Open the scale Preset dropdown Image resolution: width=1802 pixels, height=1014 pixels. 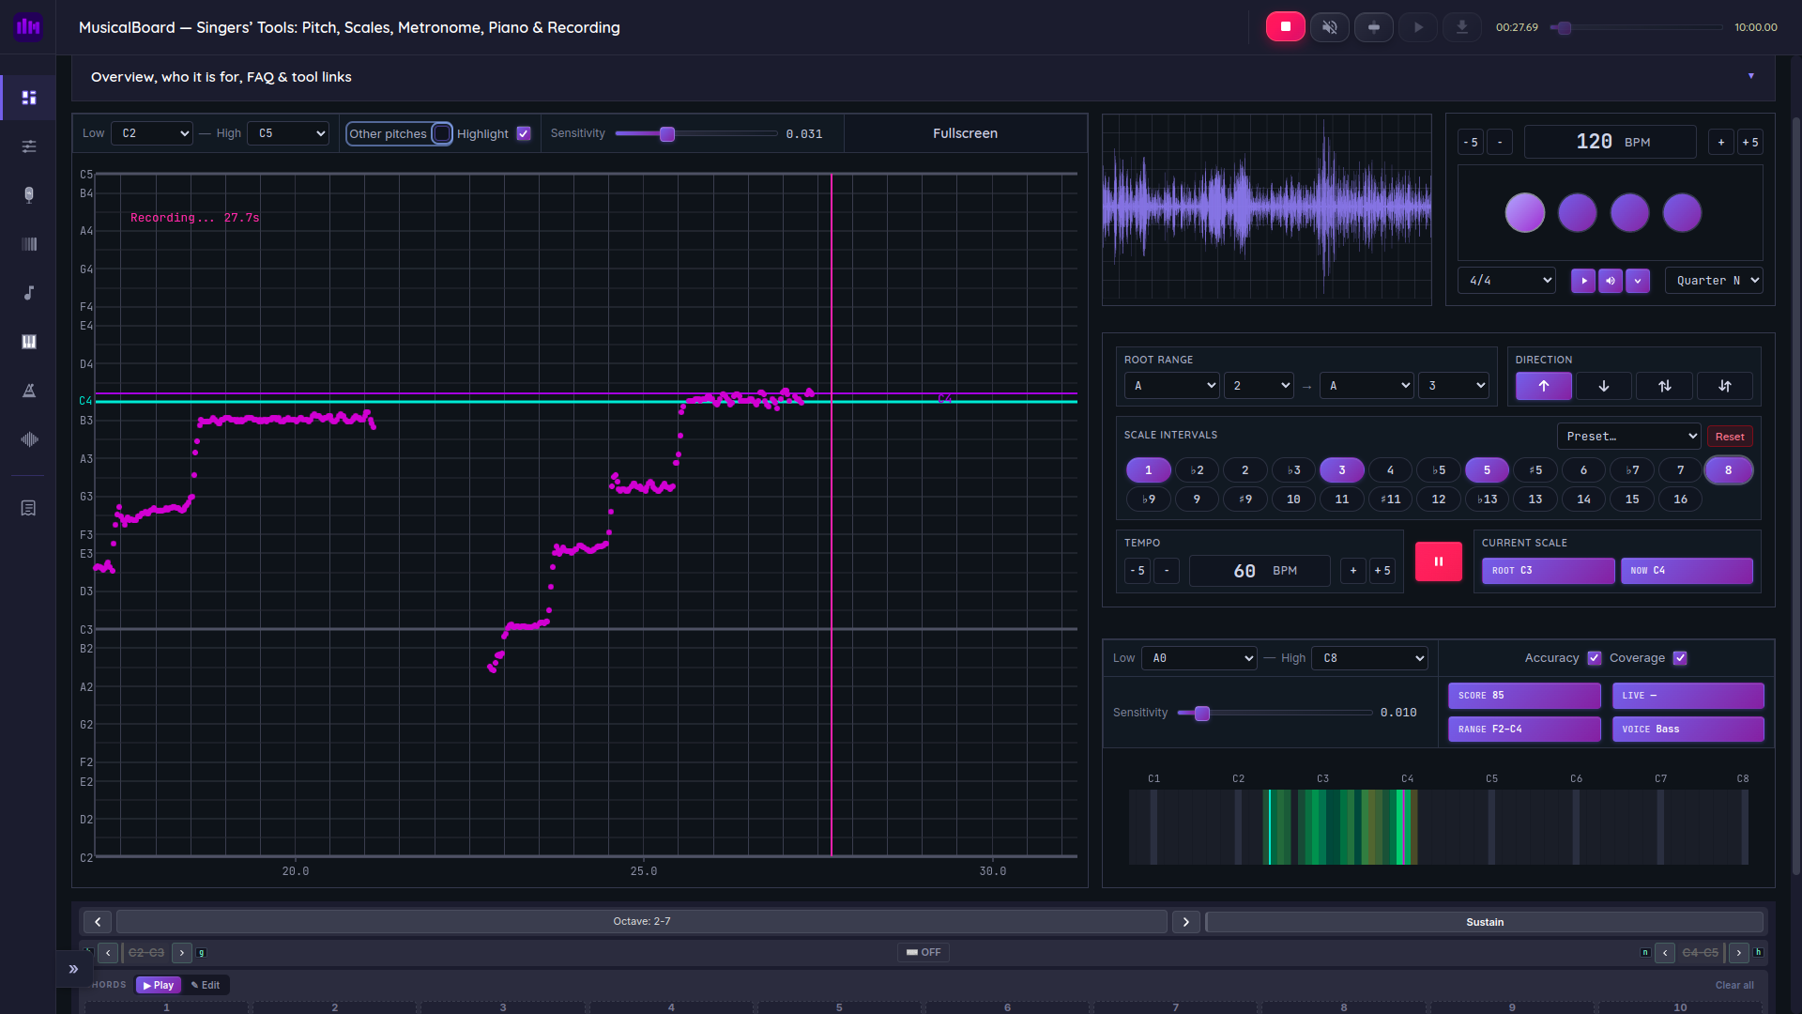click(1628, 437)
